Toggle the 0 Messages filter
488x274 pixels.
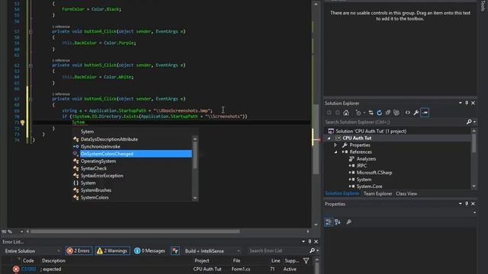[149, 250]
